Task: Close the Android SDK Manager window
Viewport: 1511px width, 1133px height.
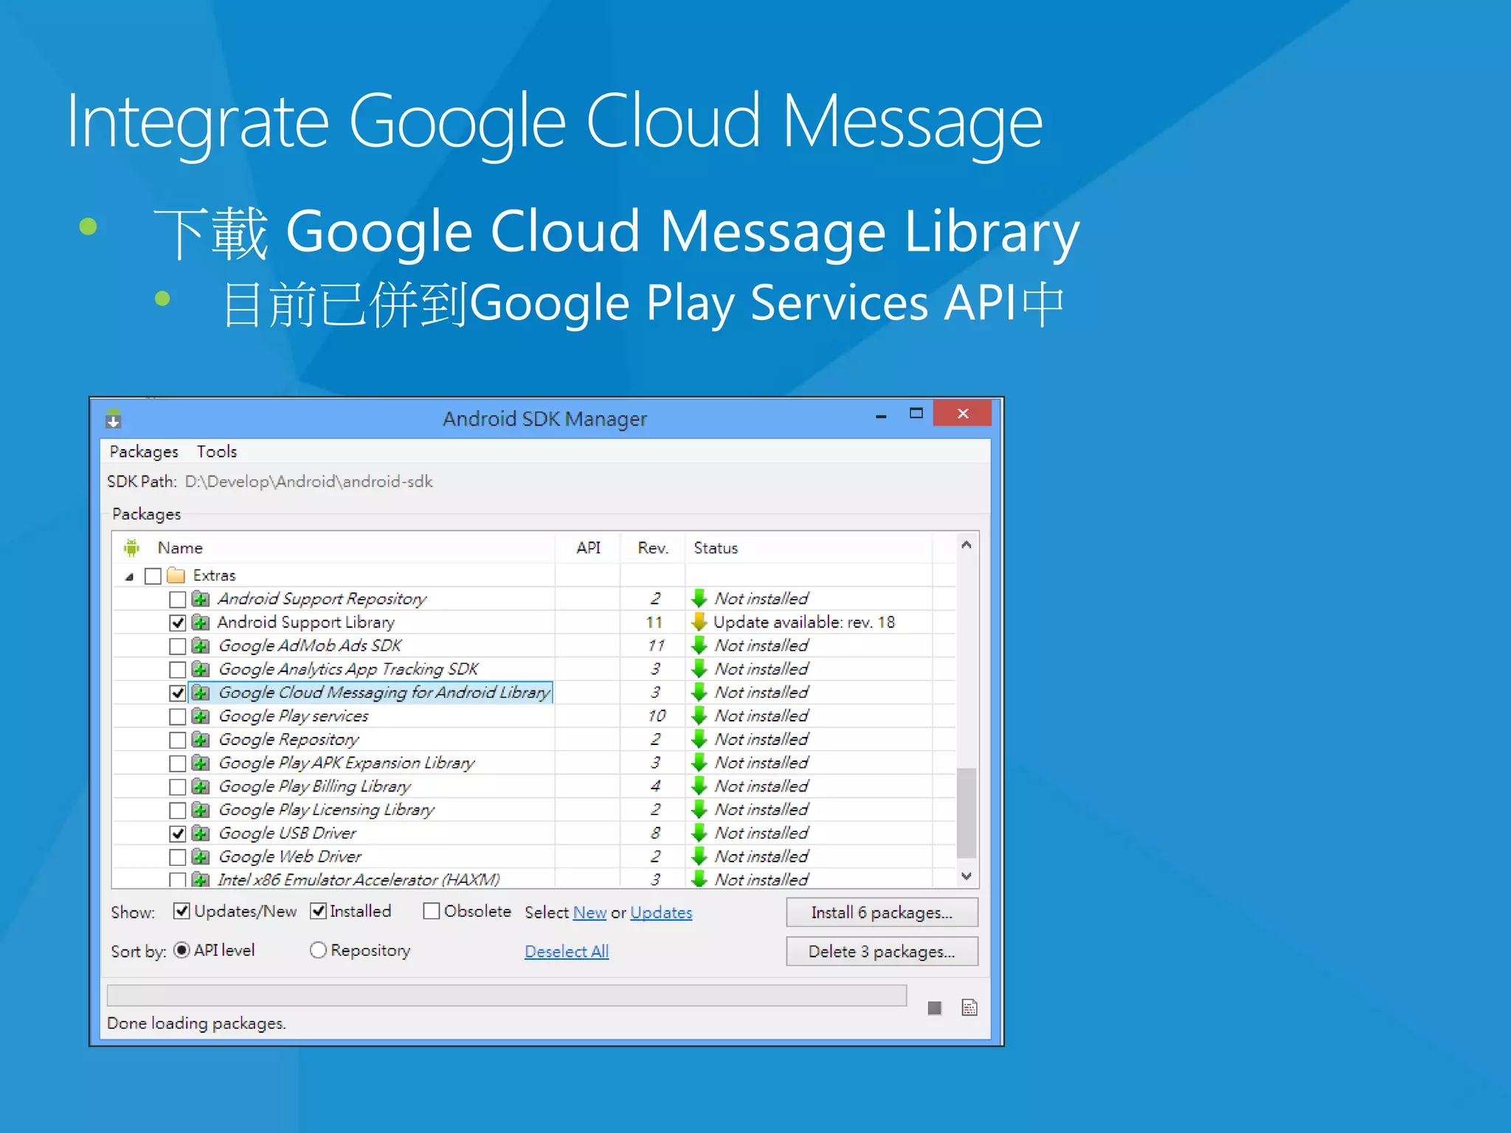Action: [962, 413]
